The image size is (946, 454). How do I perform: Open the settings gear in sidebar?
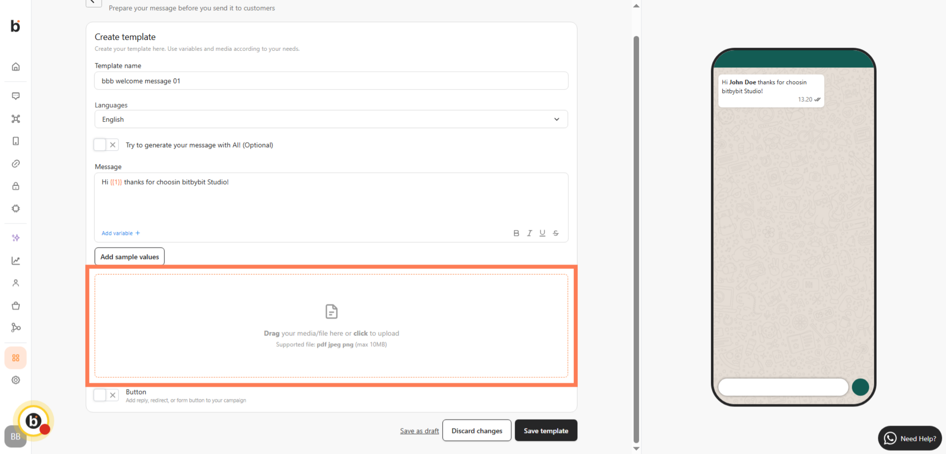(x=16, y=380)
